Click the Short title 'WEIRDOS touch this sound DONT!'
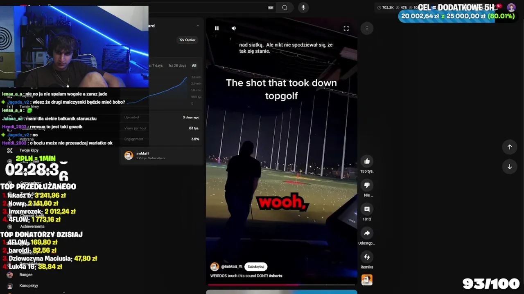The image size is (524, 294). (239, 276)
